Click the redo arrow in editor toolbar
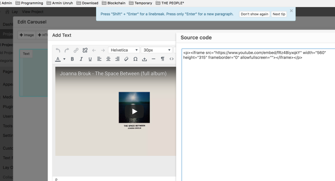The width and height of the screenshot is (335, 181). coord(67,50)
